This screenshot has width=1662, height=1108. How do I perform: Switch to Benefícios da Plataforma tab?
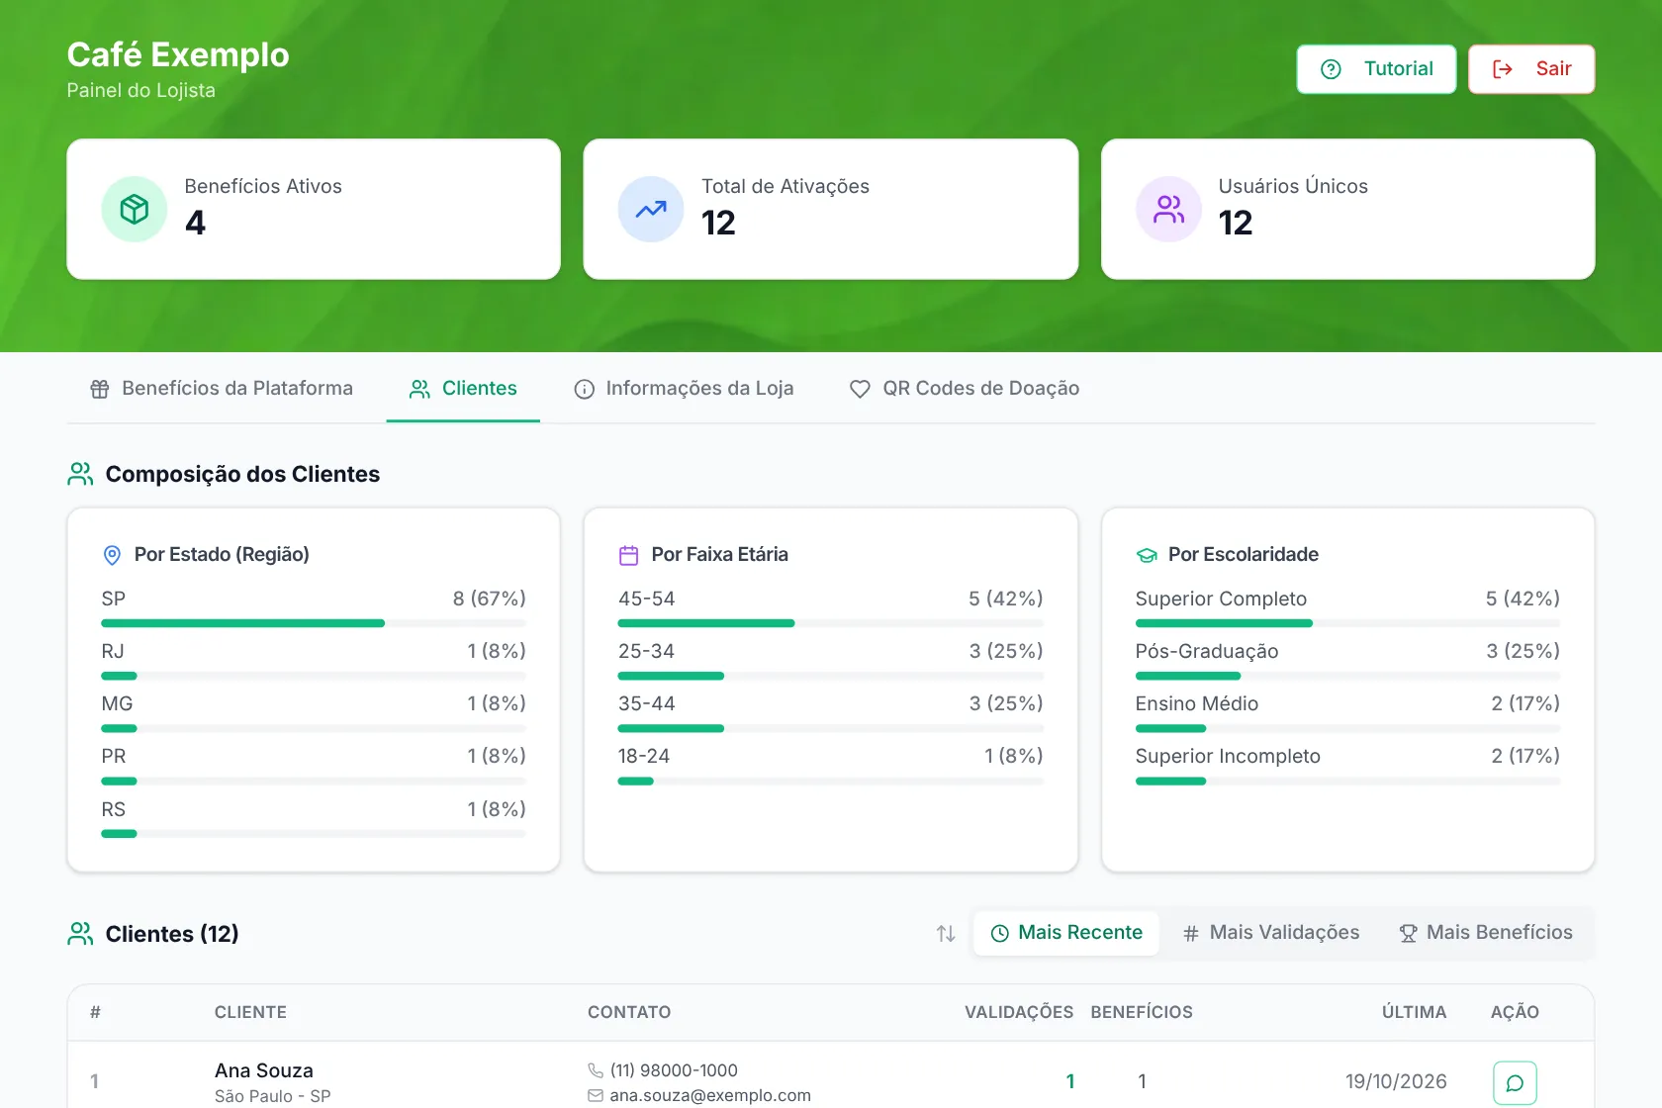(x=221, y=389)
